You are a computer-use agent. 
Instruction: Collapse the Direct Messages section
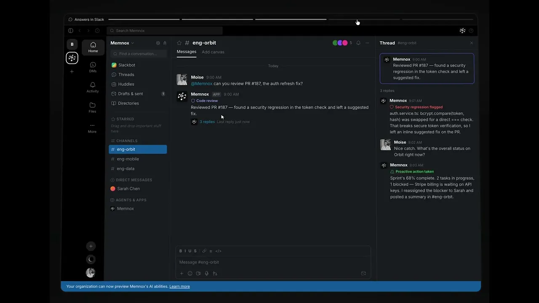pos(131,180)
